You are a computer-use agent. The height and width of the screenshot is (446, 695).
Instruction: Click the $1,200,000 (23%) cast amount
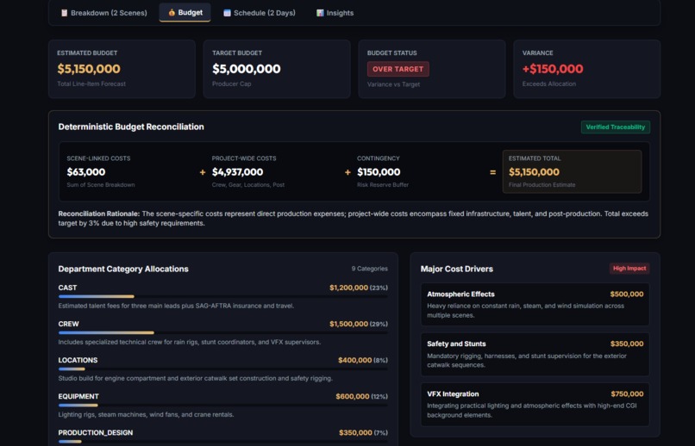coord(359,288)
